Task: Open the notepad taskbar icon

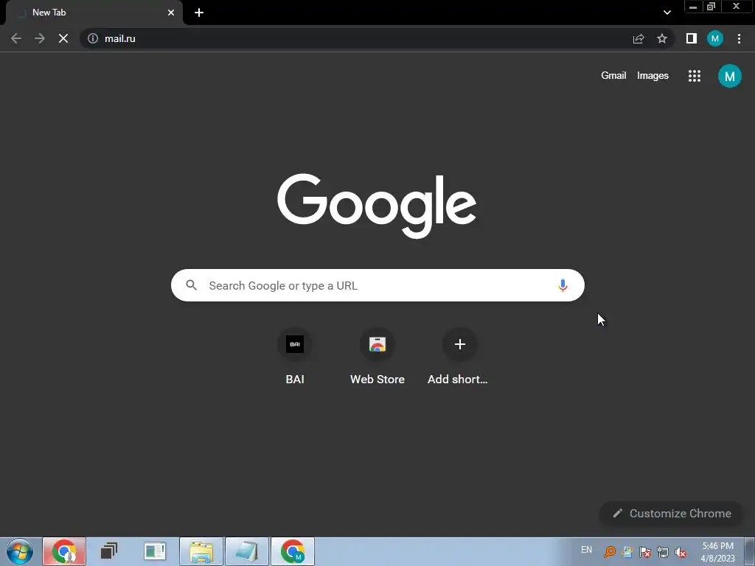Action: [x=247, y=551]
